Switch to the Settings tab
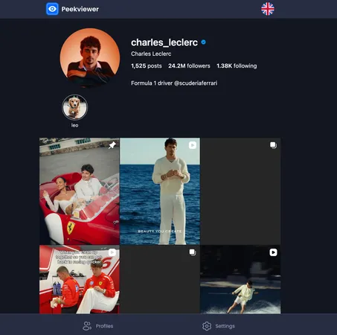Image resolution: width=337 pixels, height=335 pixels. (219, 326)
